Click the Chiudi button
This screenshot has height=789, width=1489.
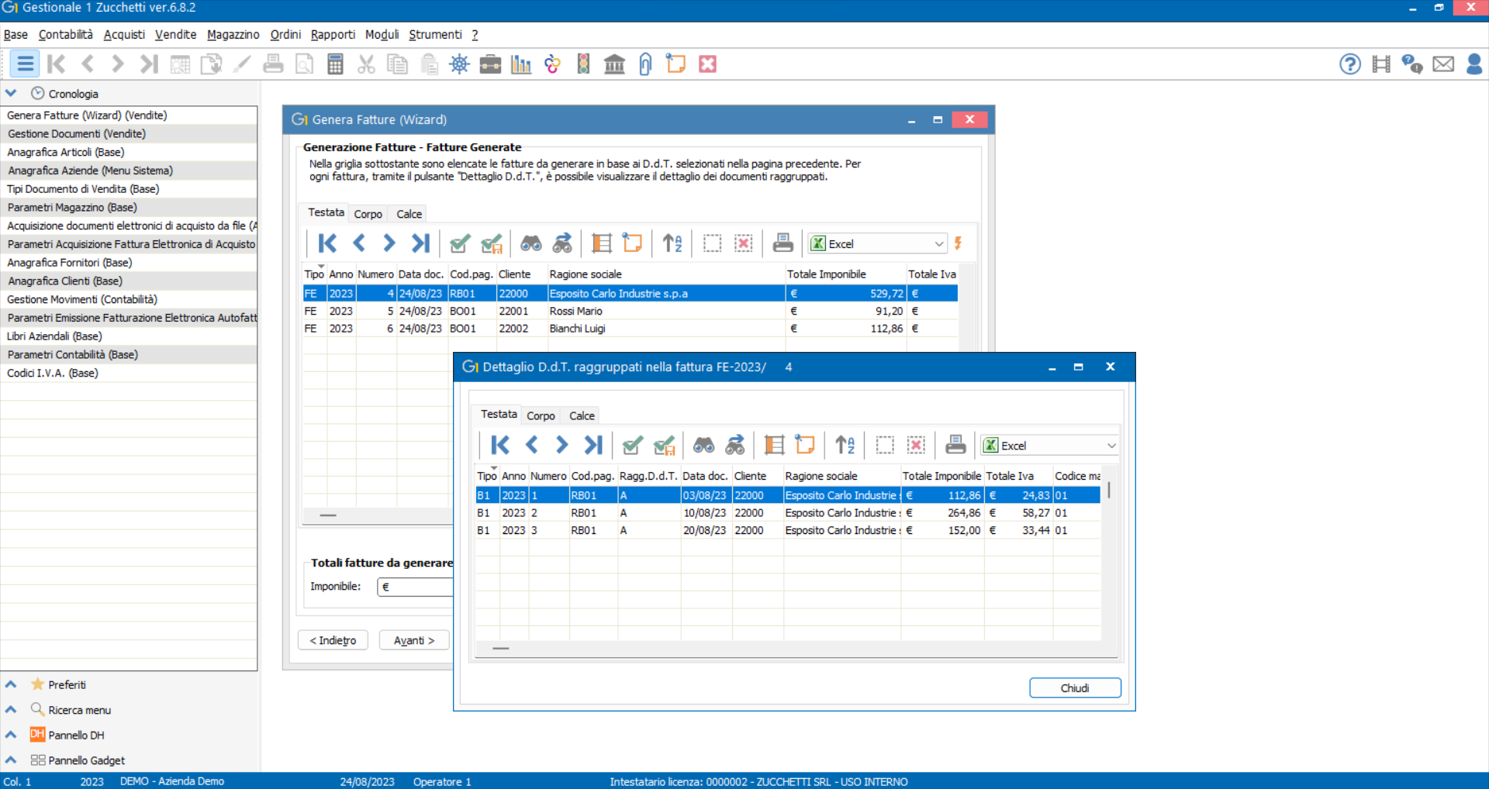coord(1075,687)
